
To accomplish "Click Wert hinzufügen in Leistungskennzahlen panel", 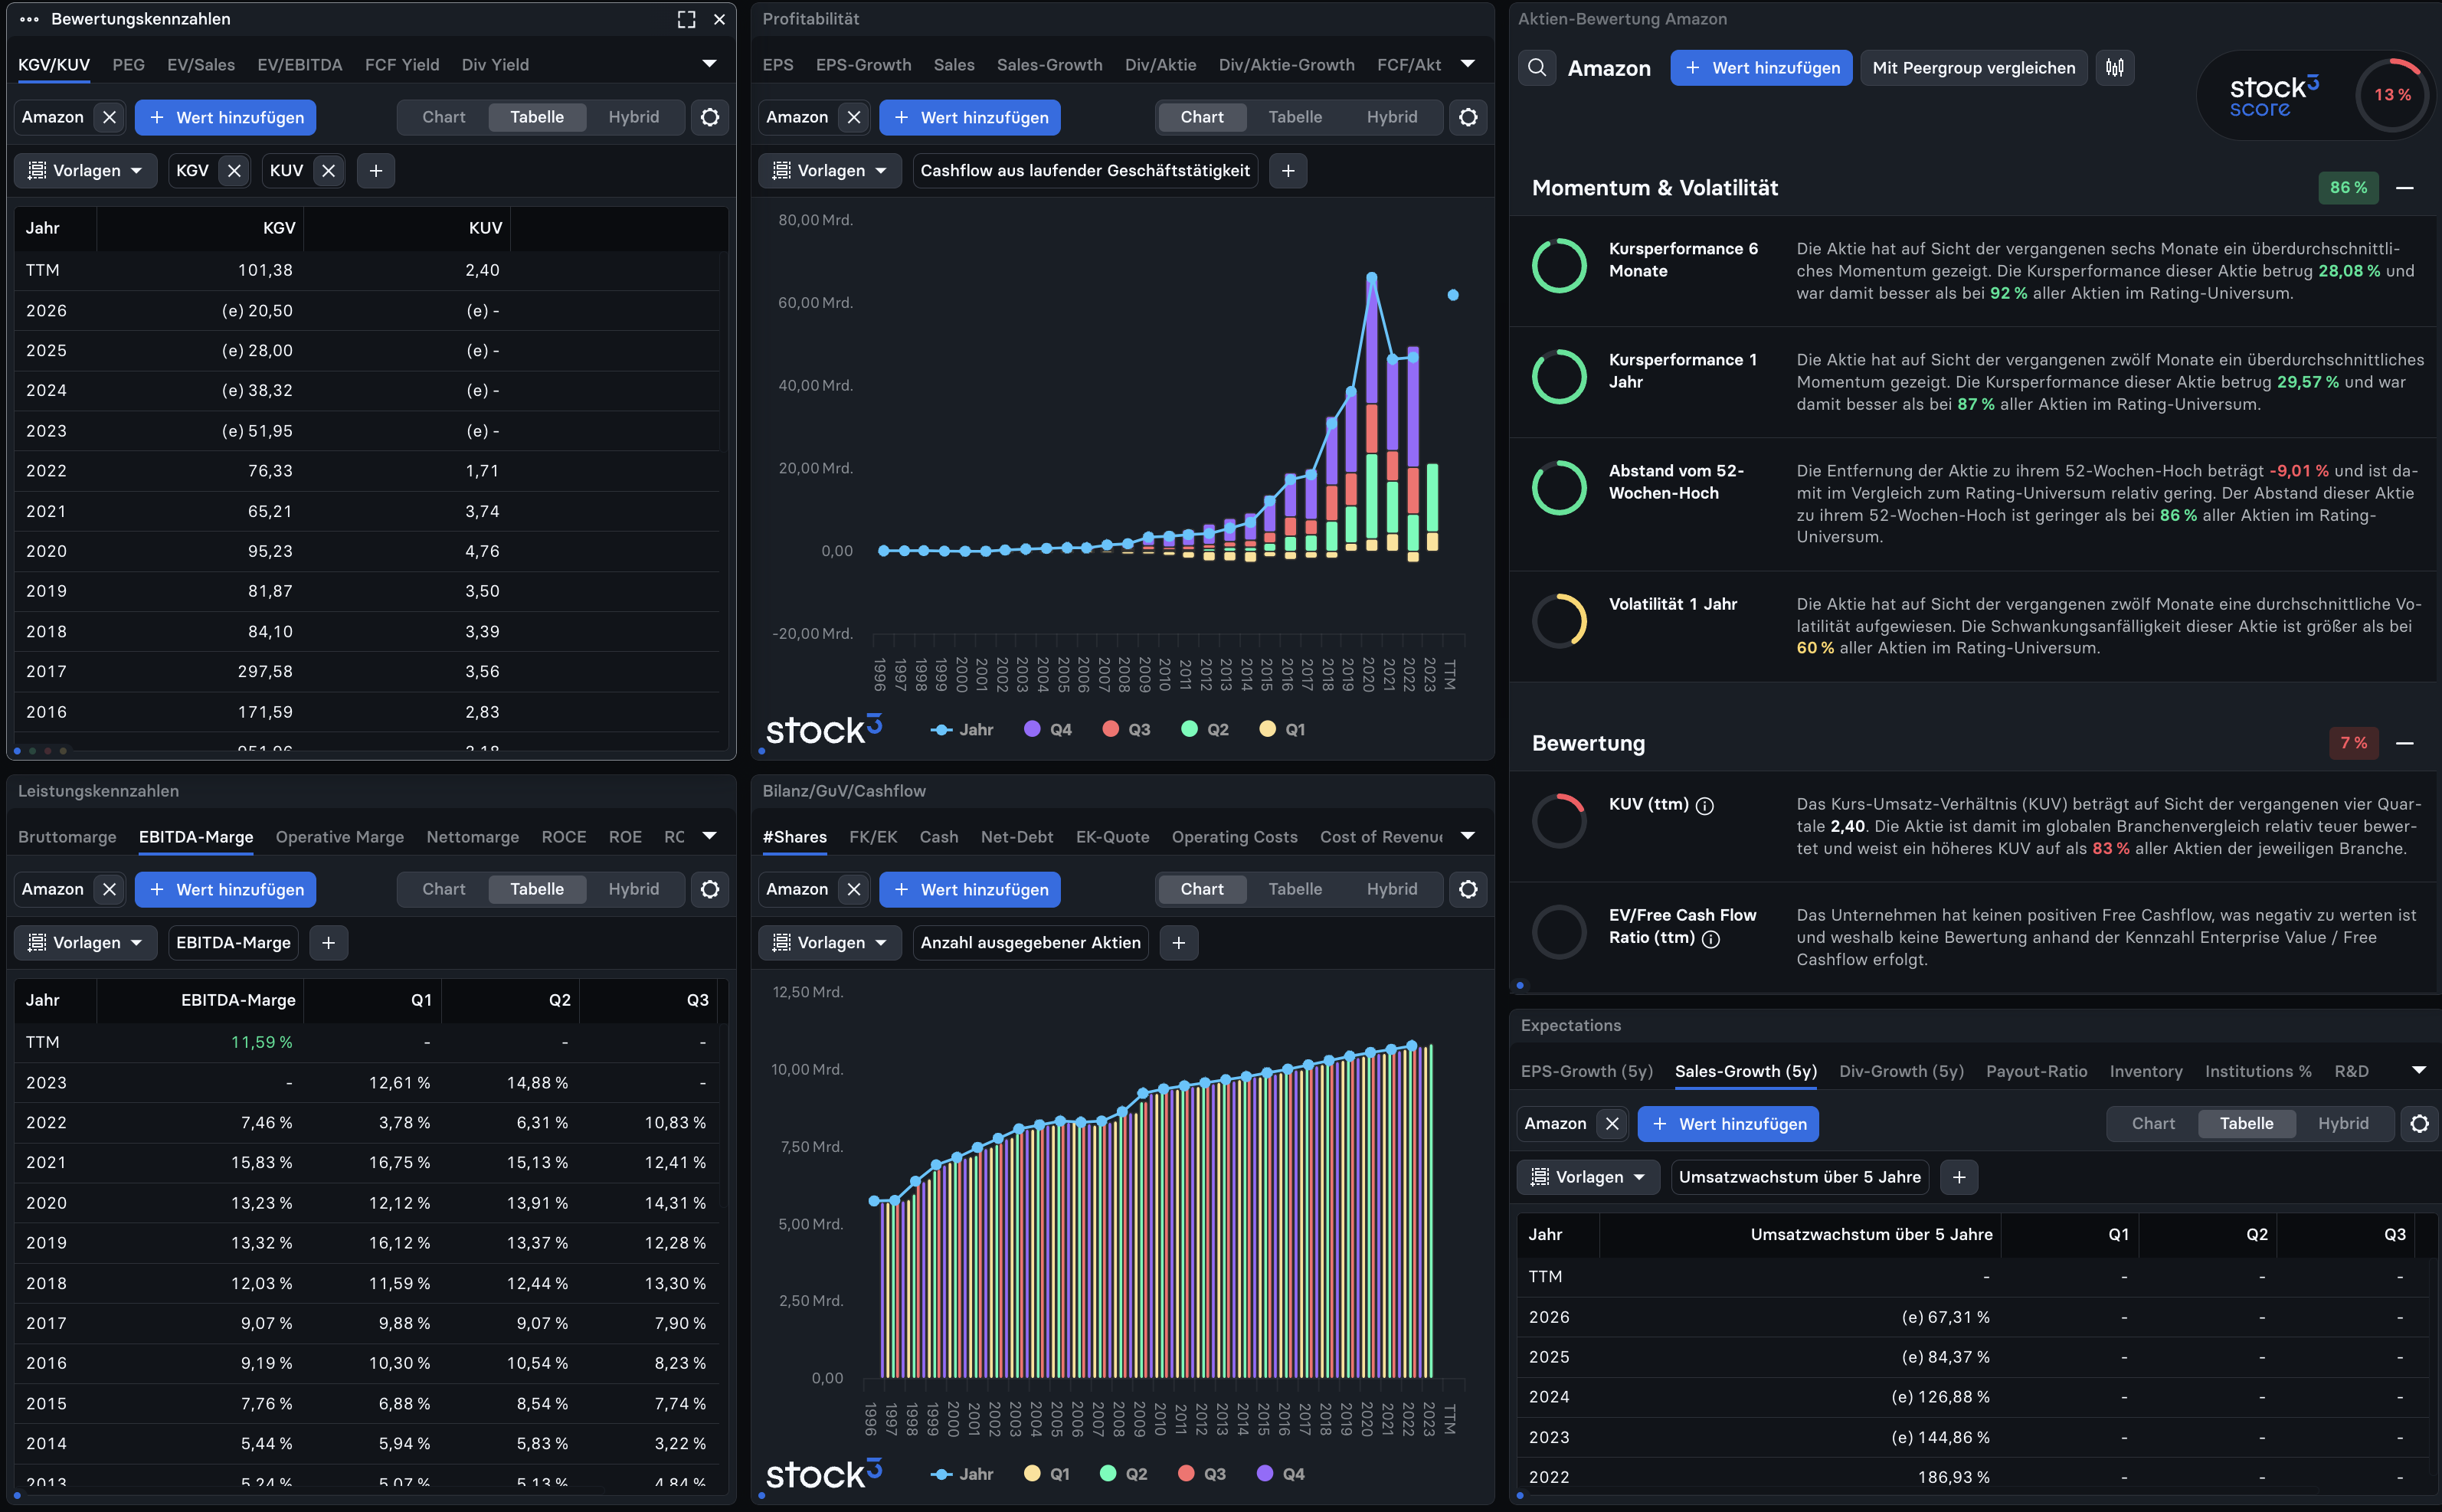I will 226,889.
